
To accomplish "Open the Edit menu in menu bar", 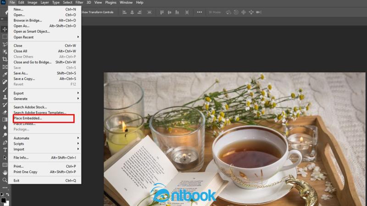I will click(x=21, y=2).
